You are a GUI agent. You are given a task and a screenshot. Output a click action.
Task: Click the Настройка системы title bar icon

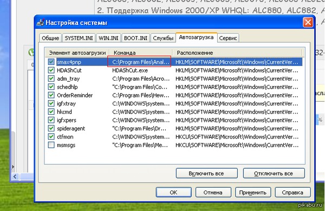41,22
